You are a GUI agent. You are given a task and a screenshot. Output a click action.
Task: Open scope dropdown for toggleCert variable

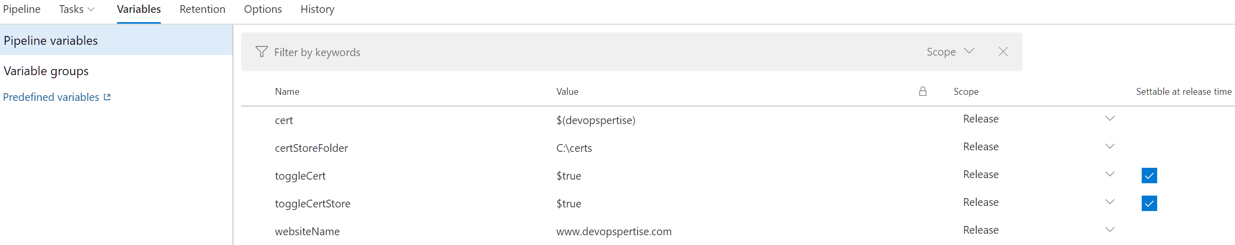tap(1110, 174)
